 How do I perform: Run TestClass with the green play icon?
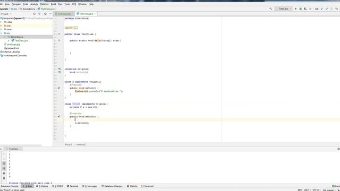click(x=295, y=9)
